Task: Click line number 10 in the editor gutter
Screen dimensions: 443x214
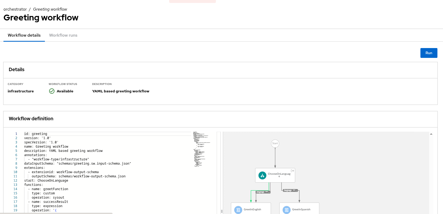Action: click(15, 172)
